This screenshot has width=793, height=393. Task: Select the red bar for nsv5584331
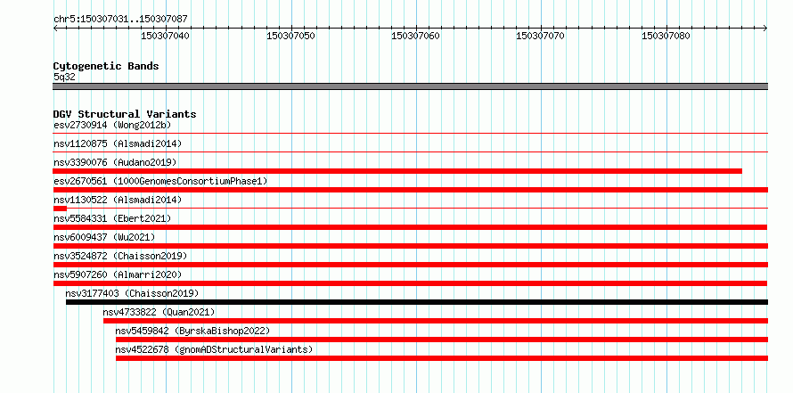410,227
